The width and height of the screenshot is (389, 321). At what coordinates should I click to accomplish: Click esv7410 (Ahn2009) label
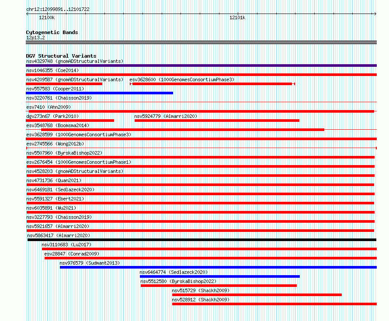pos(49,107)
